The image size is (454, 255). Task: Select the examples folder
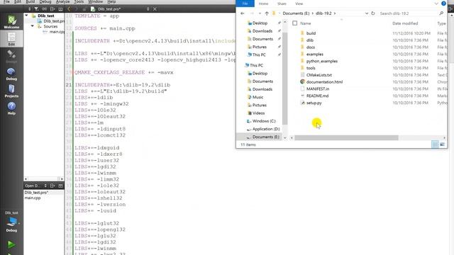[314, 54]
